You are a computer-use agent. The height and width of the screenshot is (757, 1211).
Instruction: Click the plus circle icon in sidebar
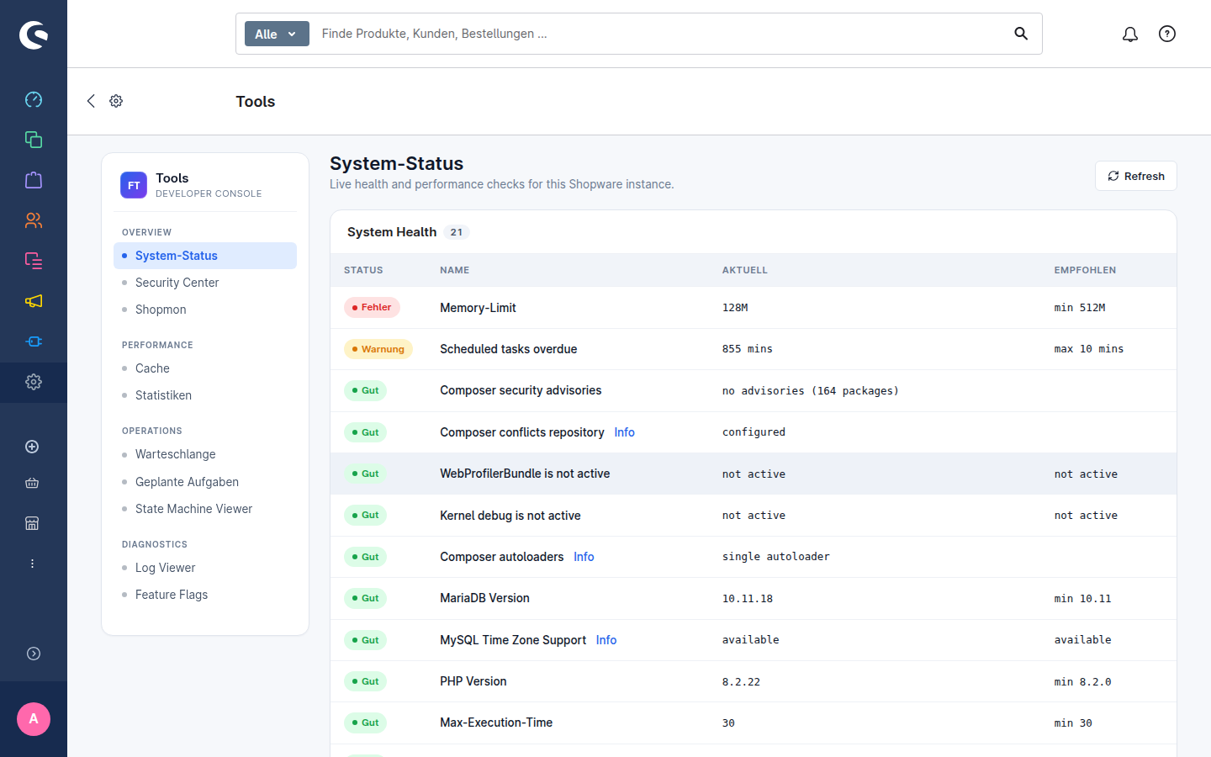32,447
